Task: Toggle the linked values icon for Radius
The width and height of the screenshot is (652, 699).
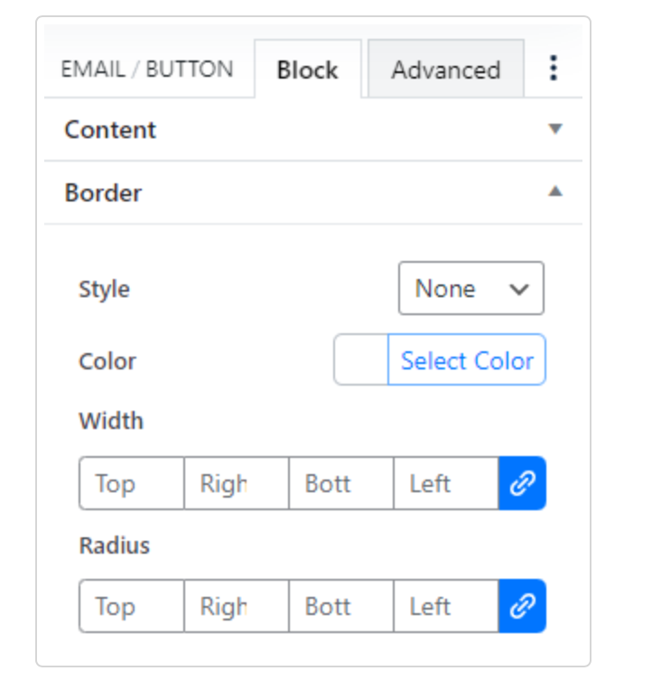Action: tap(522, 606)
